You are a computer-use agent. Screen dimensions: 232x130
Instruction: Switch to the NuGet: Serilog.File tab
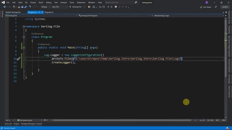click(13, 12)
